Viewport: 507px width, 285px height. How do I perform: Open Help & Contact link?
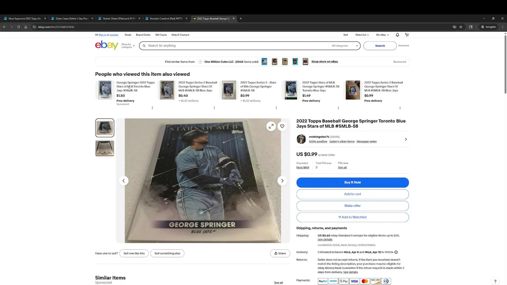[x=180, y=35]
